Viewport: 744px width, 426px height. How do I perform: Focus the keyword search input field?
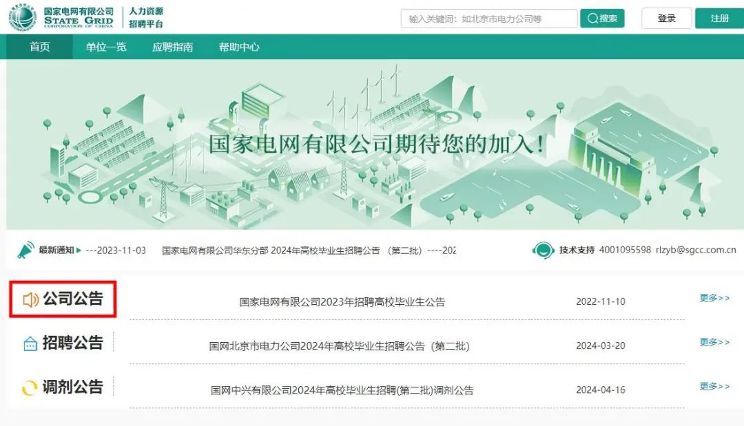(x=488, y=19)
